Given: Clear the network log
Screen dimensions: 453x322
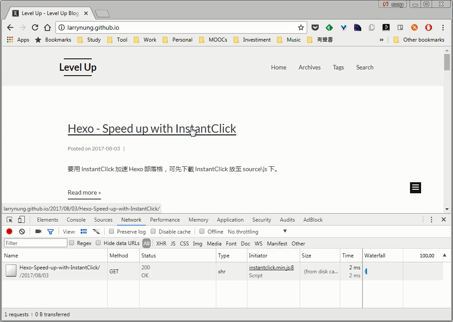Looking at the screenshot, I should click(x=22, y=231).
